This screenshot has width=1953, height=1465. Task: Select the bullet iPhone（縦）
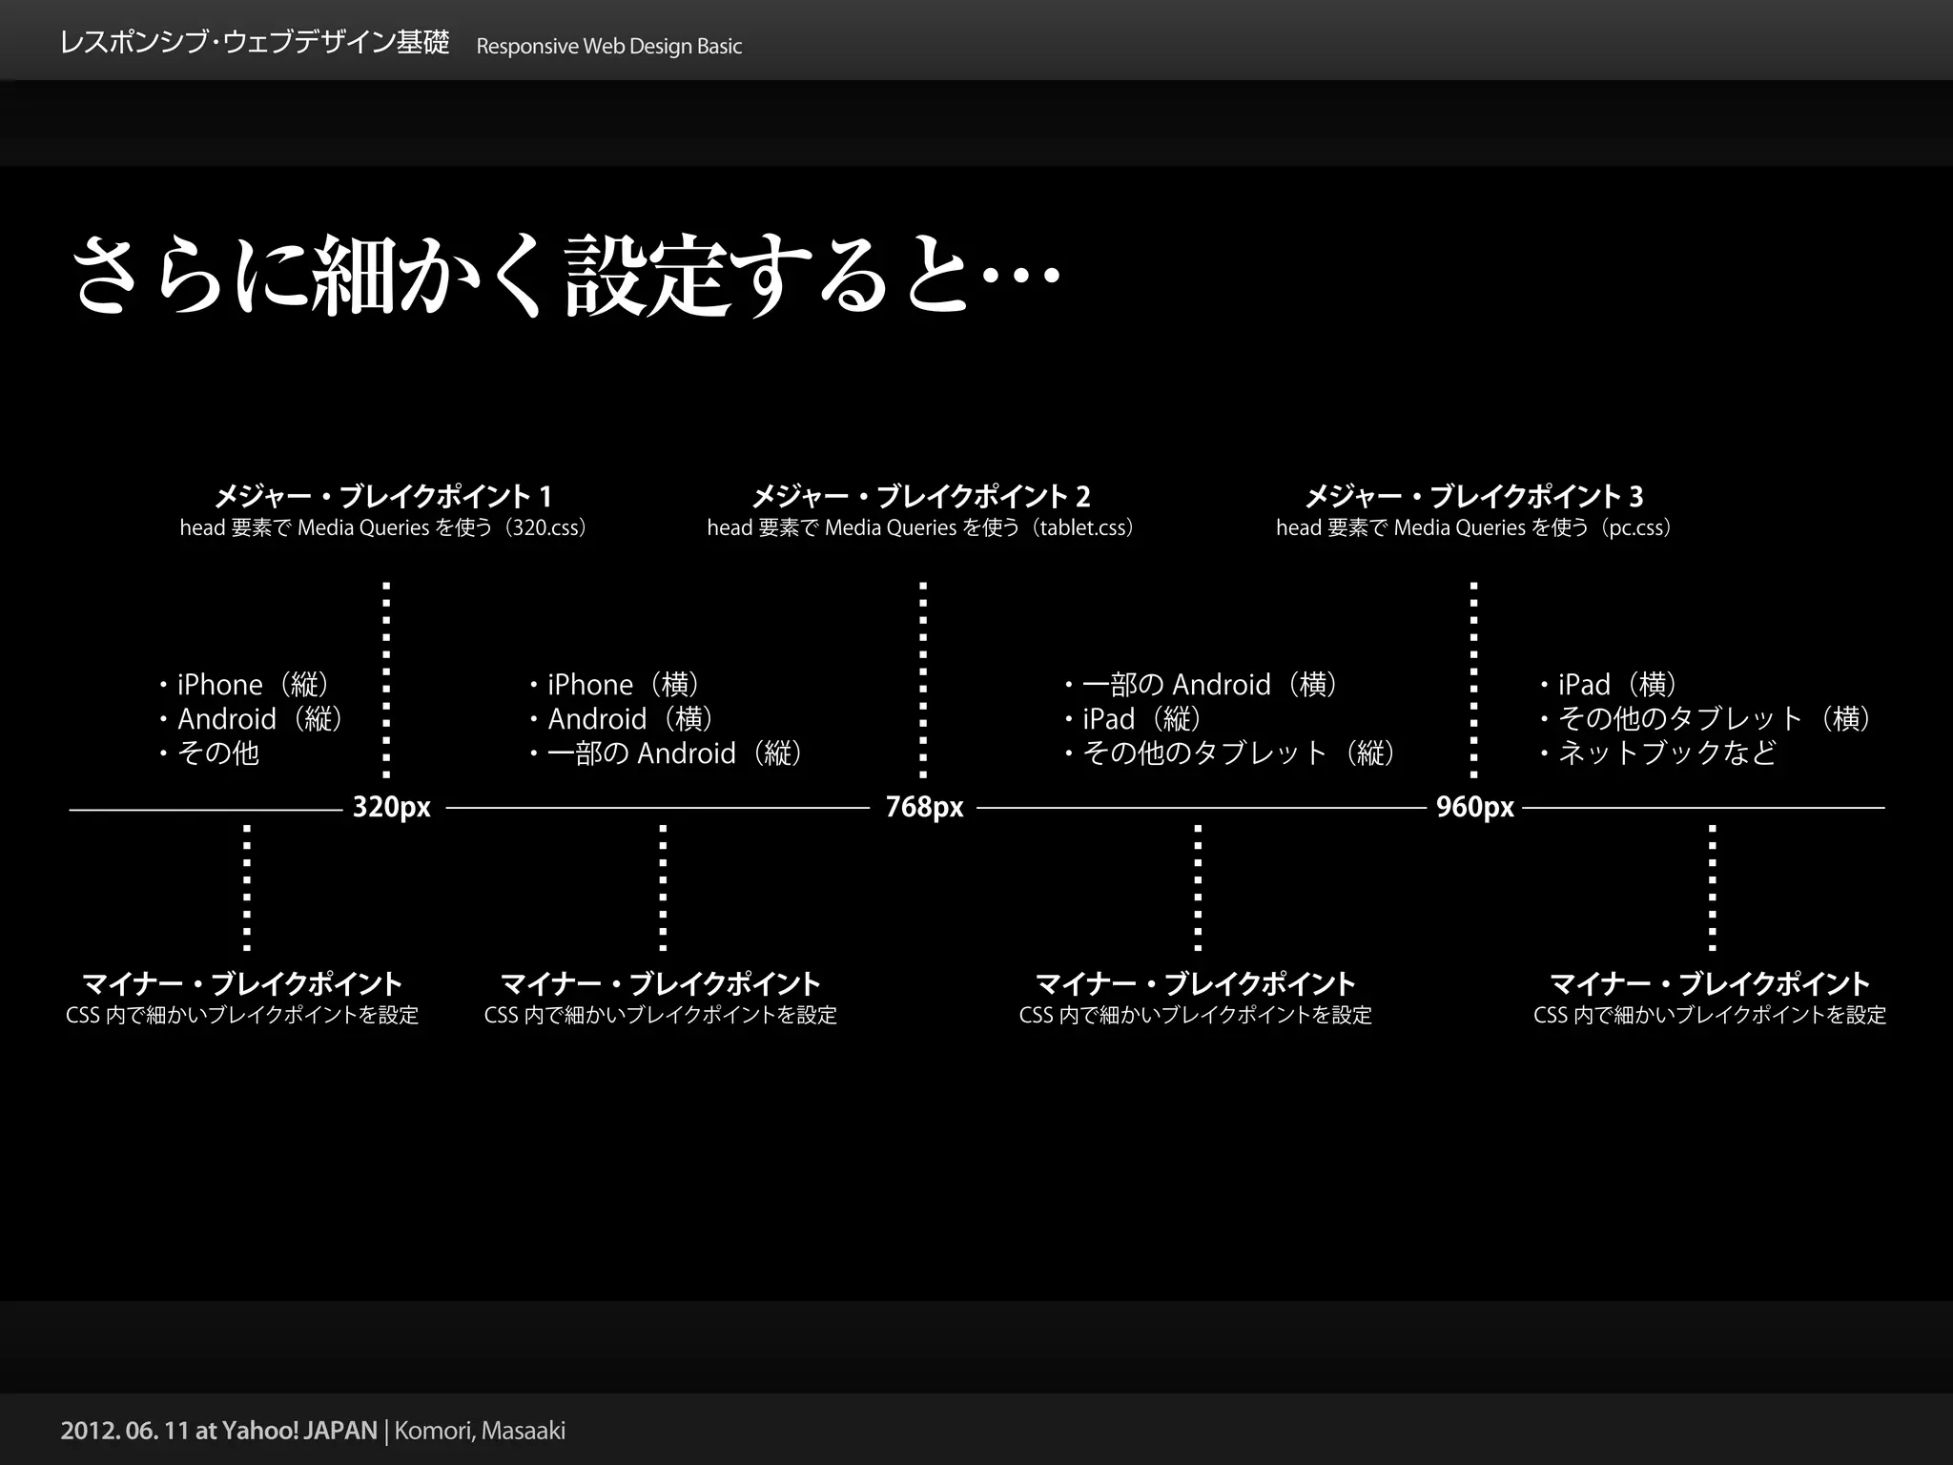coord(246,685)
